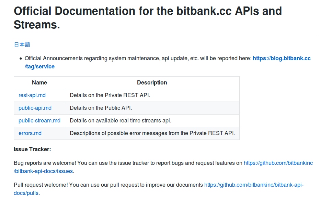Viewport: 332px width, 211px height.
Task: Open the rest-api.md document
Action: [32, 95]
